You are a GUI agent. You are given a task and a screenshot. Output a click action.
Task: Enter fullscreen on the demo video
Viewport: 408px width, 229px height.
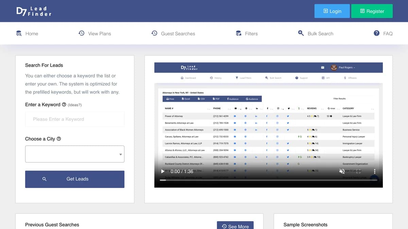[x=358, y=172]
